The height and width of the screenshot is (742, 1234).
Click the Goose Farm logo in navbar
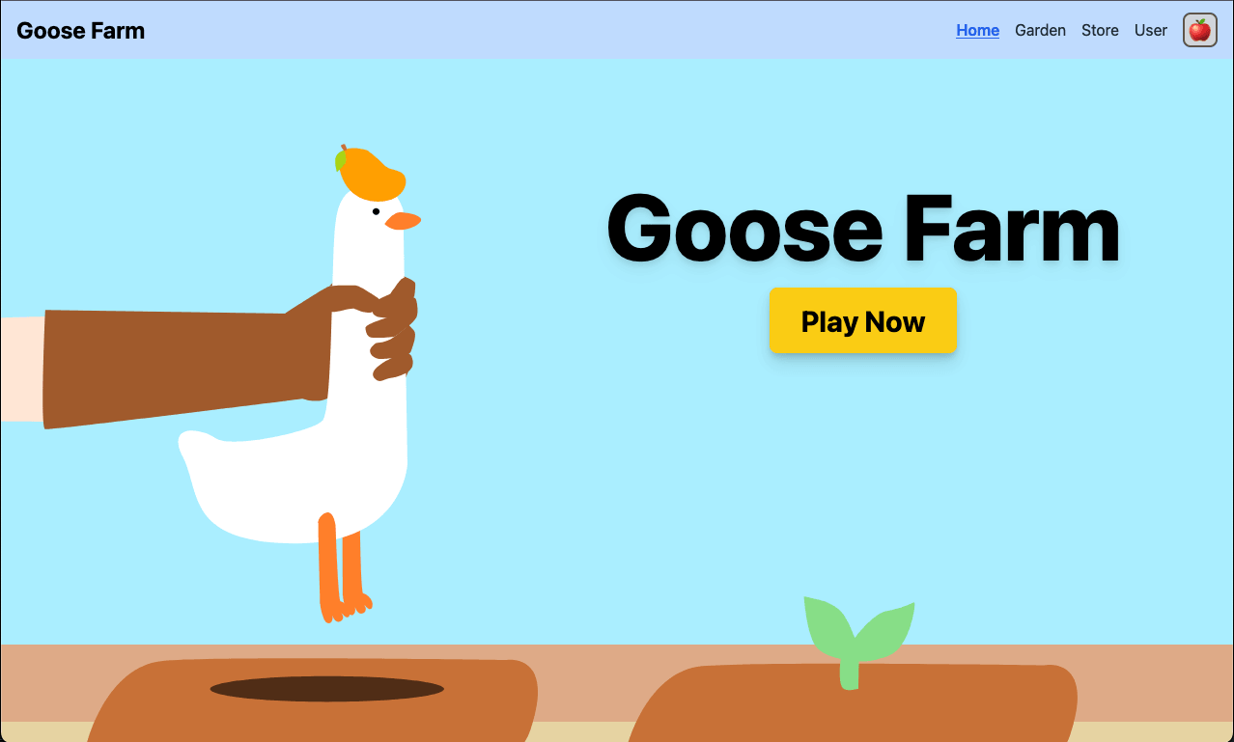tap(81, 30)
